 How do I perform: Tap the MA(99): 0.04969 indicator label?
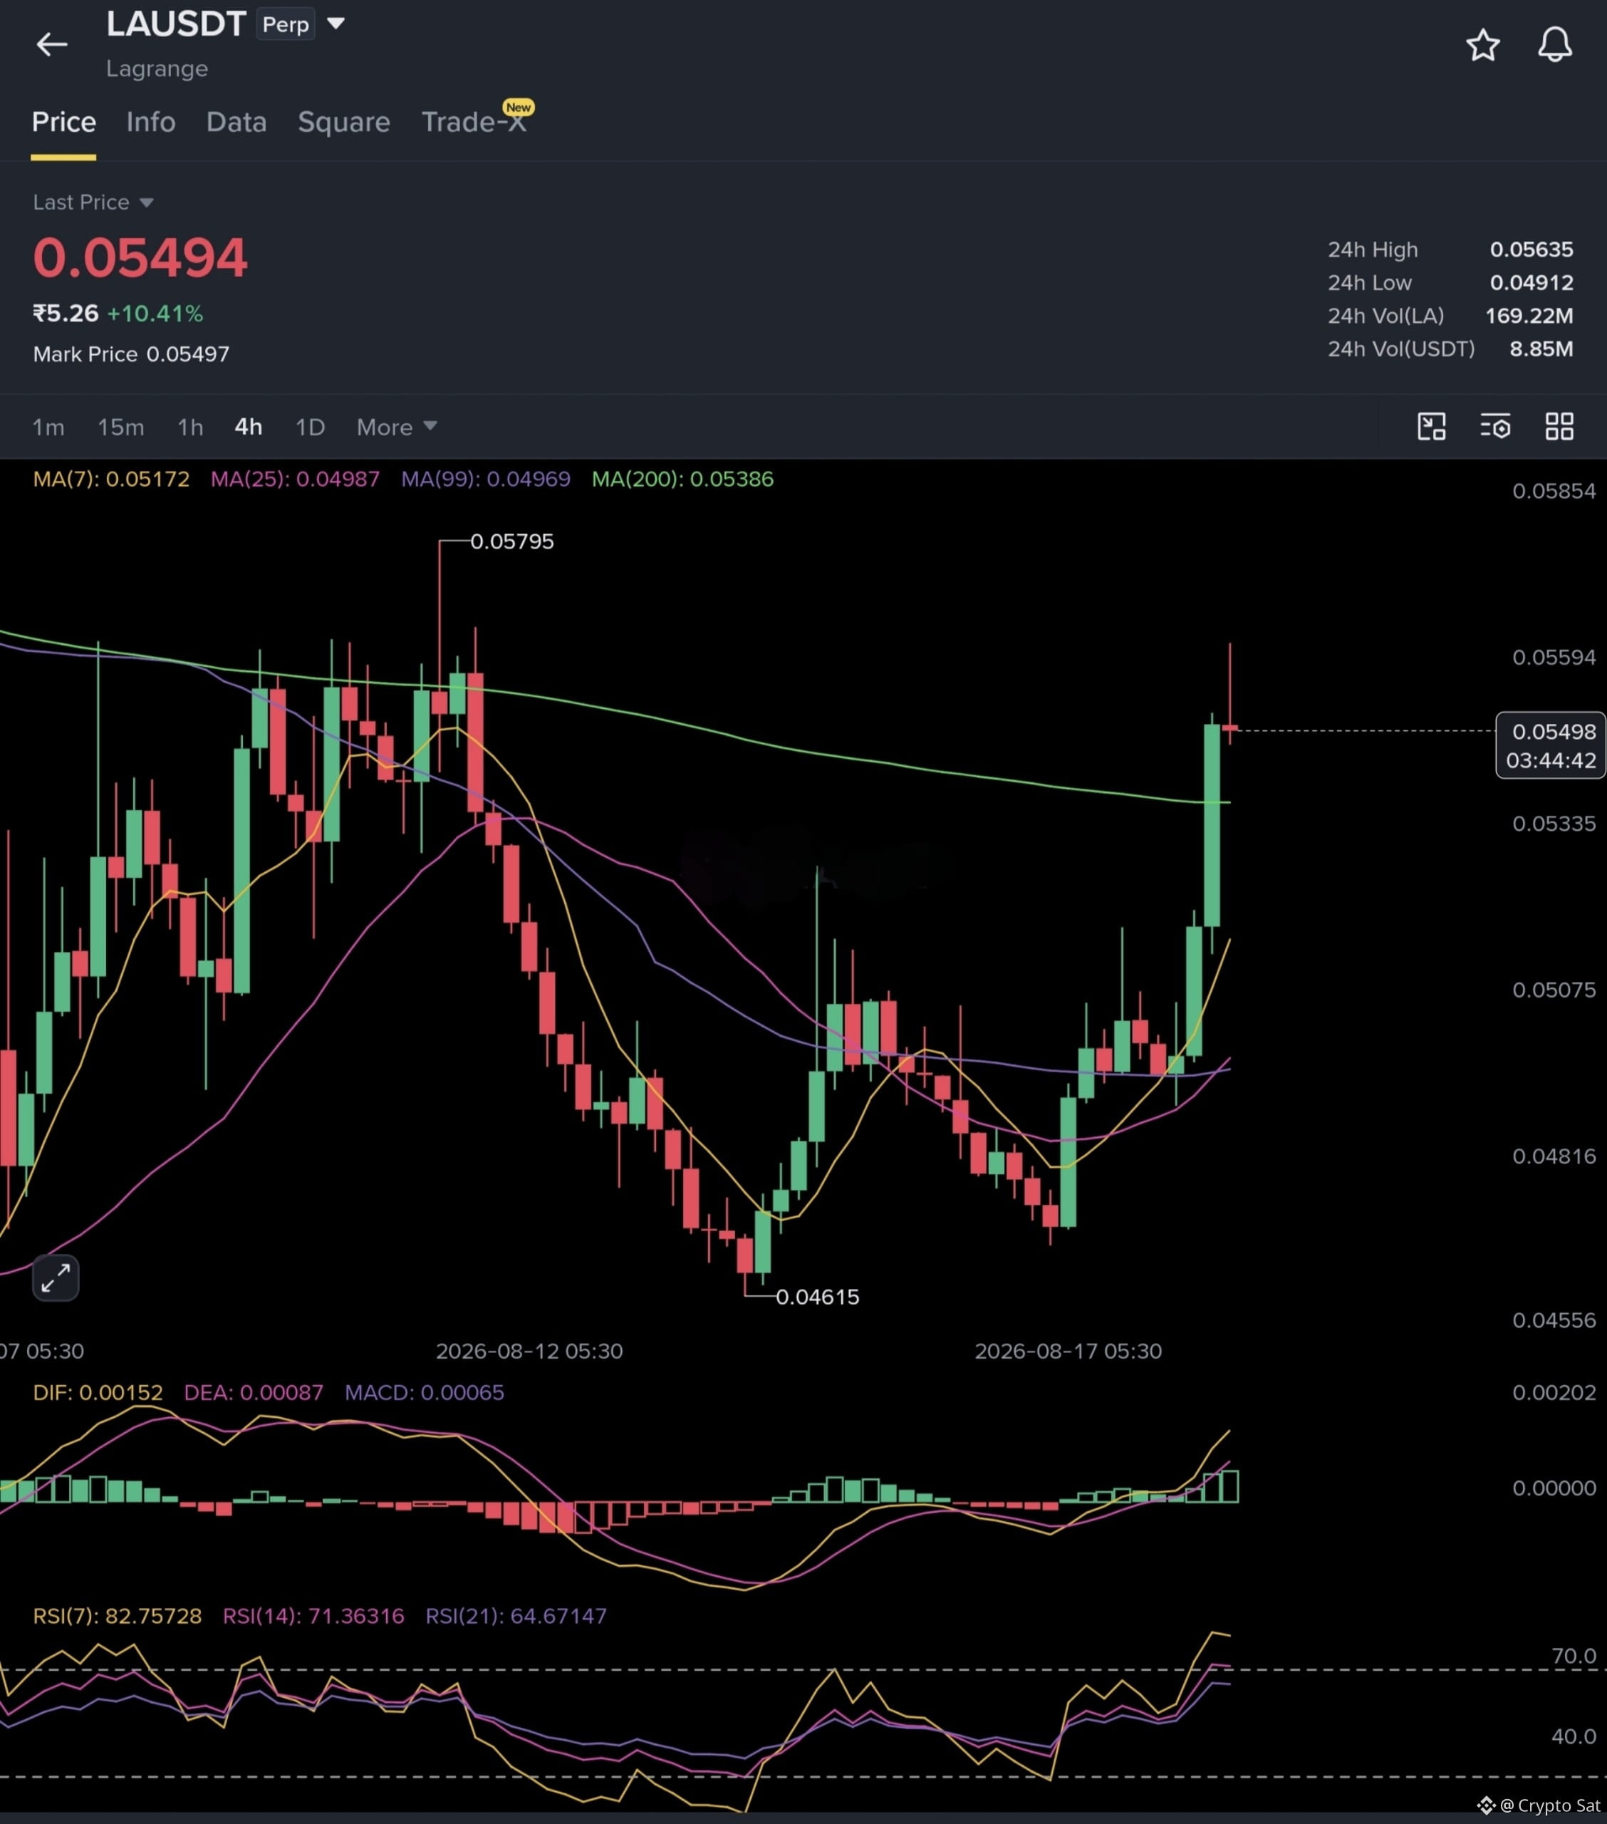coord(485,480)
